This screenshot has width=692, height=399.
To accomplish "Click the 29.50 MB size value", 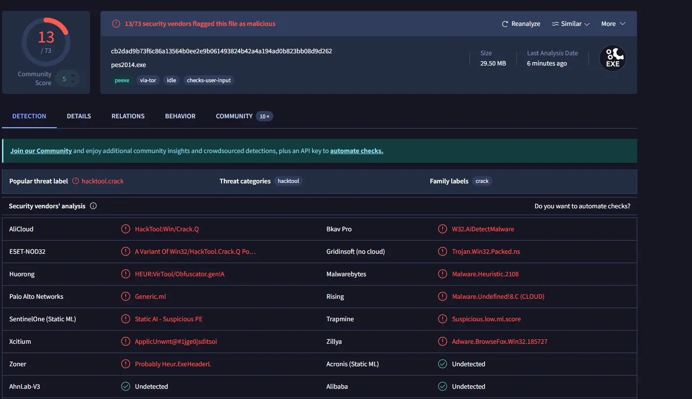I will pos(493,64).
